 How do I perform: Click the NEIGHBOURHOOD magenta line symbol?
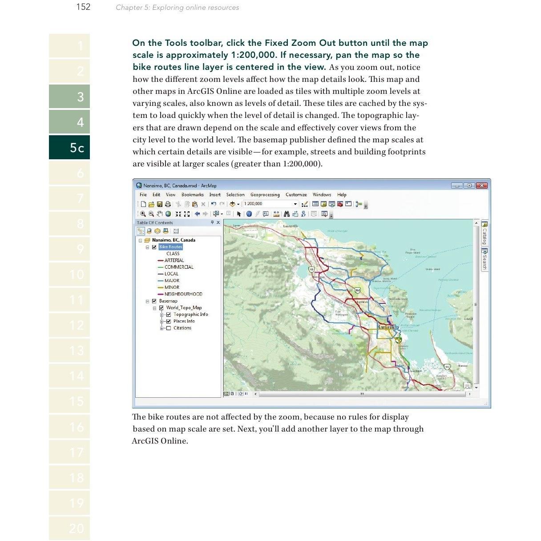tap(160, 295)
